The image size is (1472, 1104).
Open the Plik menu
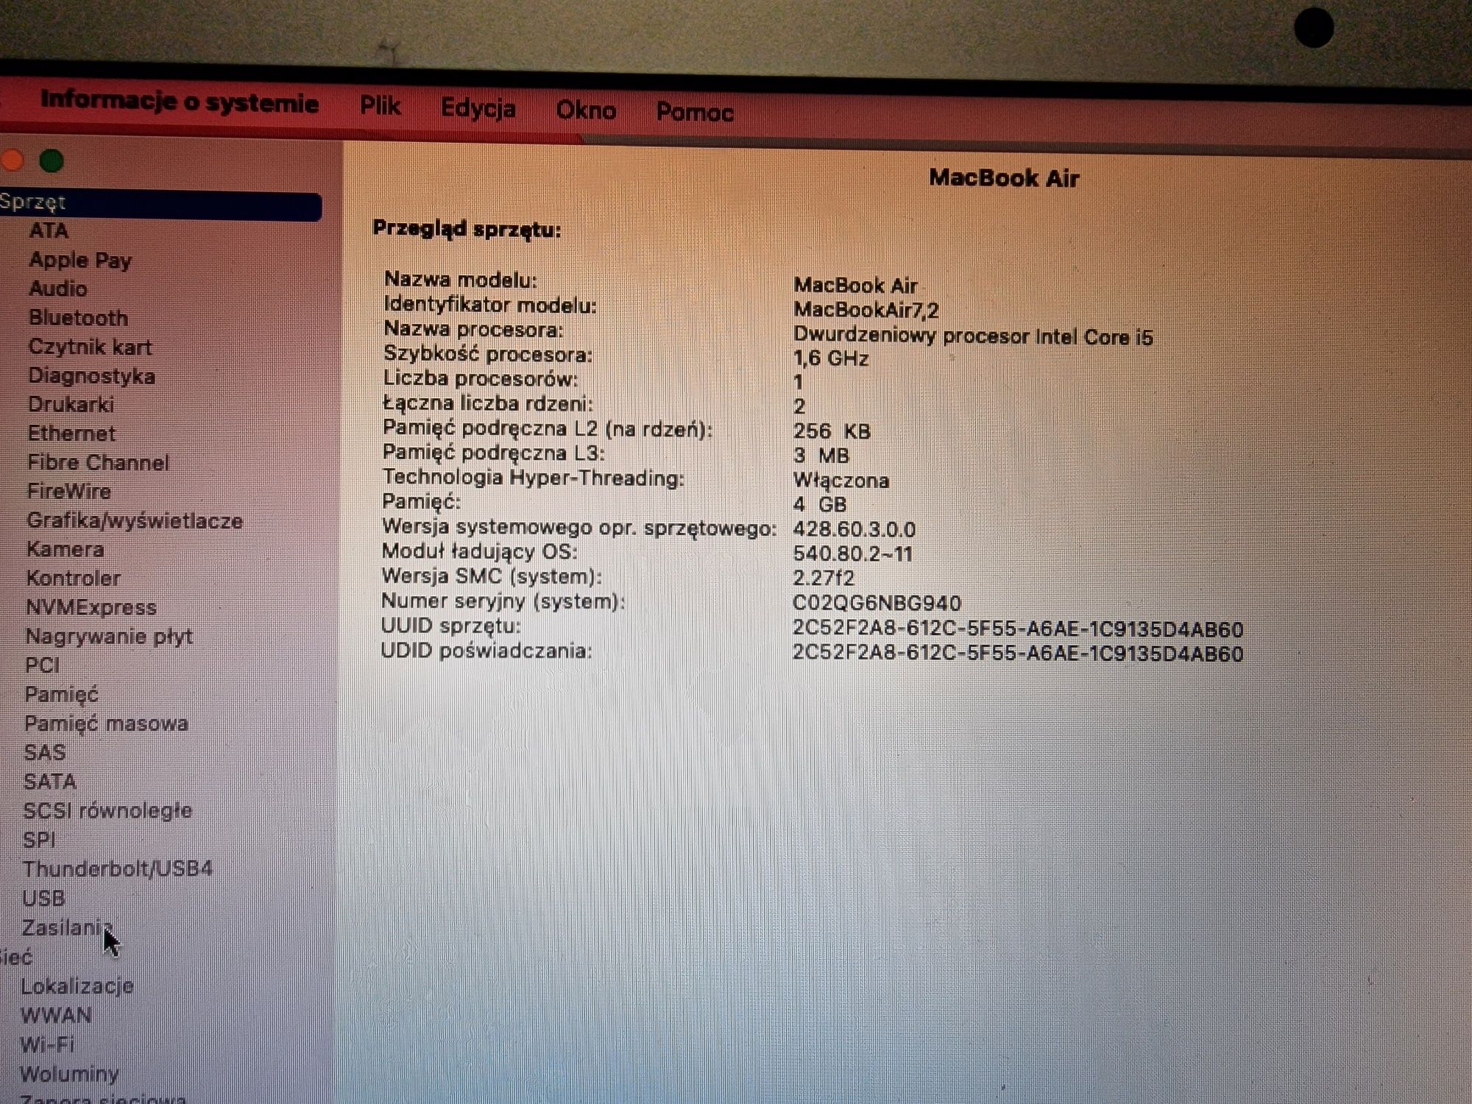(x=381, y=106)
